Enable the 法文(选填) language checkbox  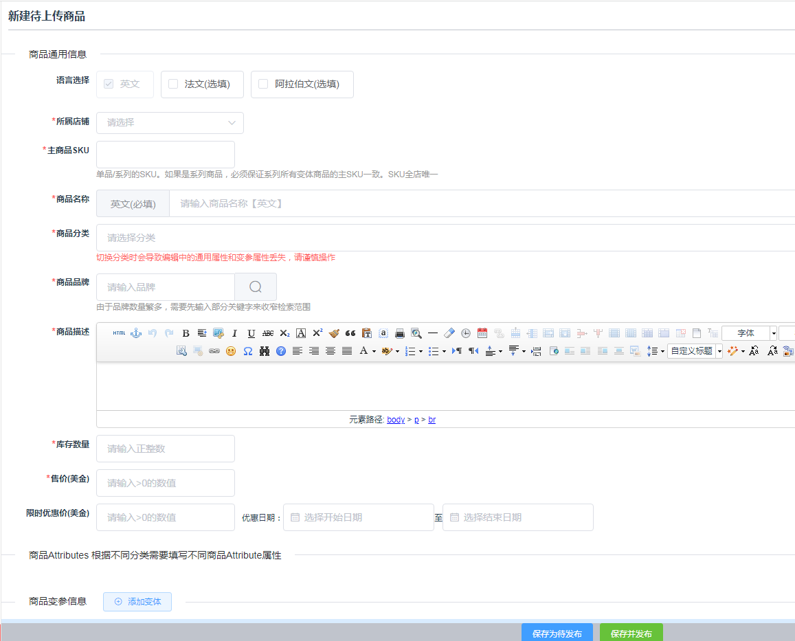[x=173, y=84]
